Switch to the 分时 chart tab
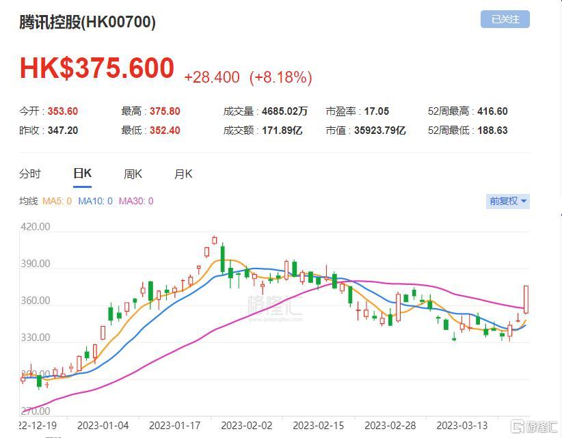The height and width of the screenshot is (438, 562). tap(30, 174)
